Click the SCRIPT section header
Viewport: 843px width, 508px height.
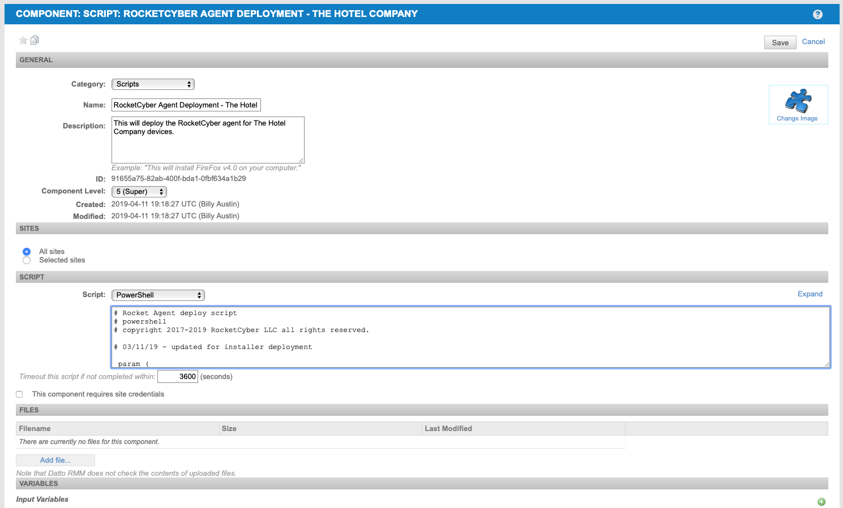click(x=422, y=277)
